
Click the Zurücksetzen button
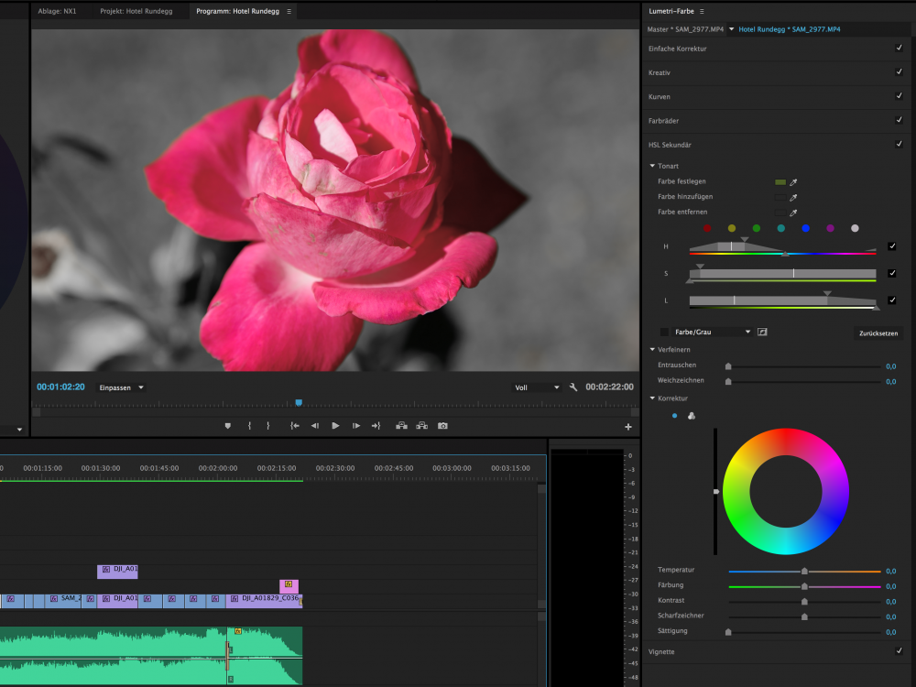[x=878, y=333]
